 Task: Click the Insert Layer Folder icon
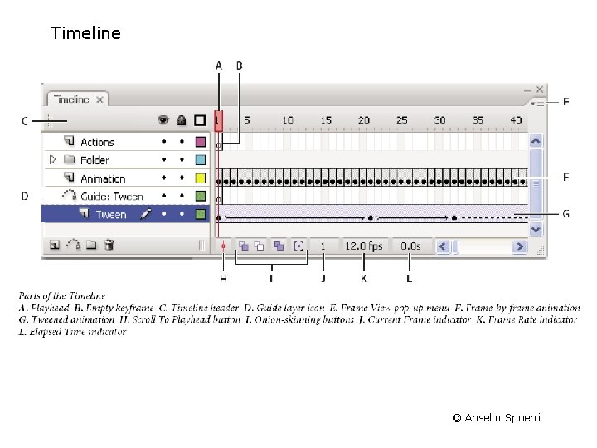91,245
